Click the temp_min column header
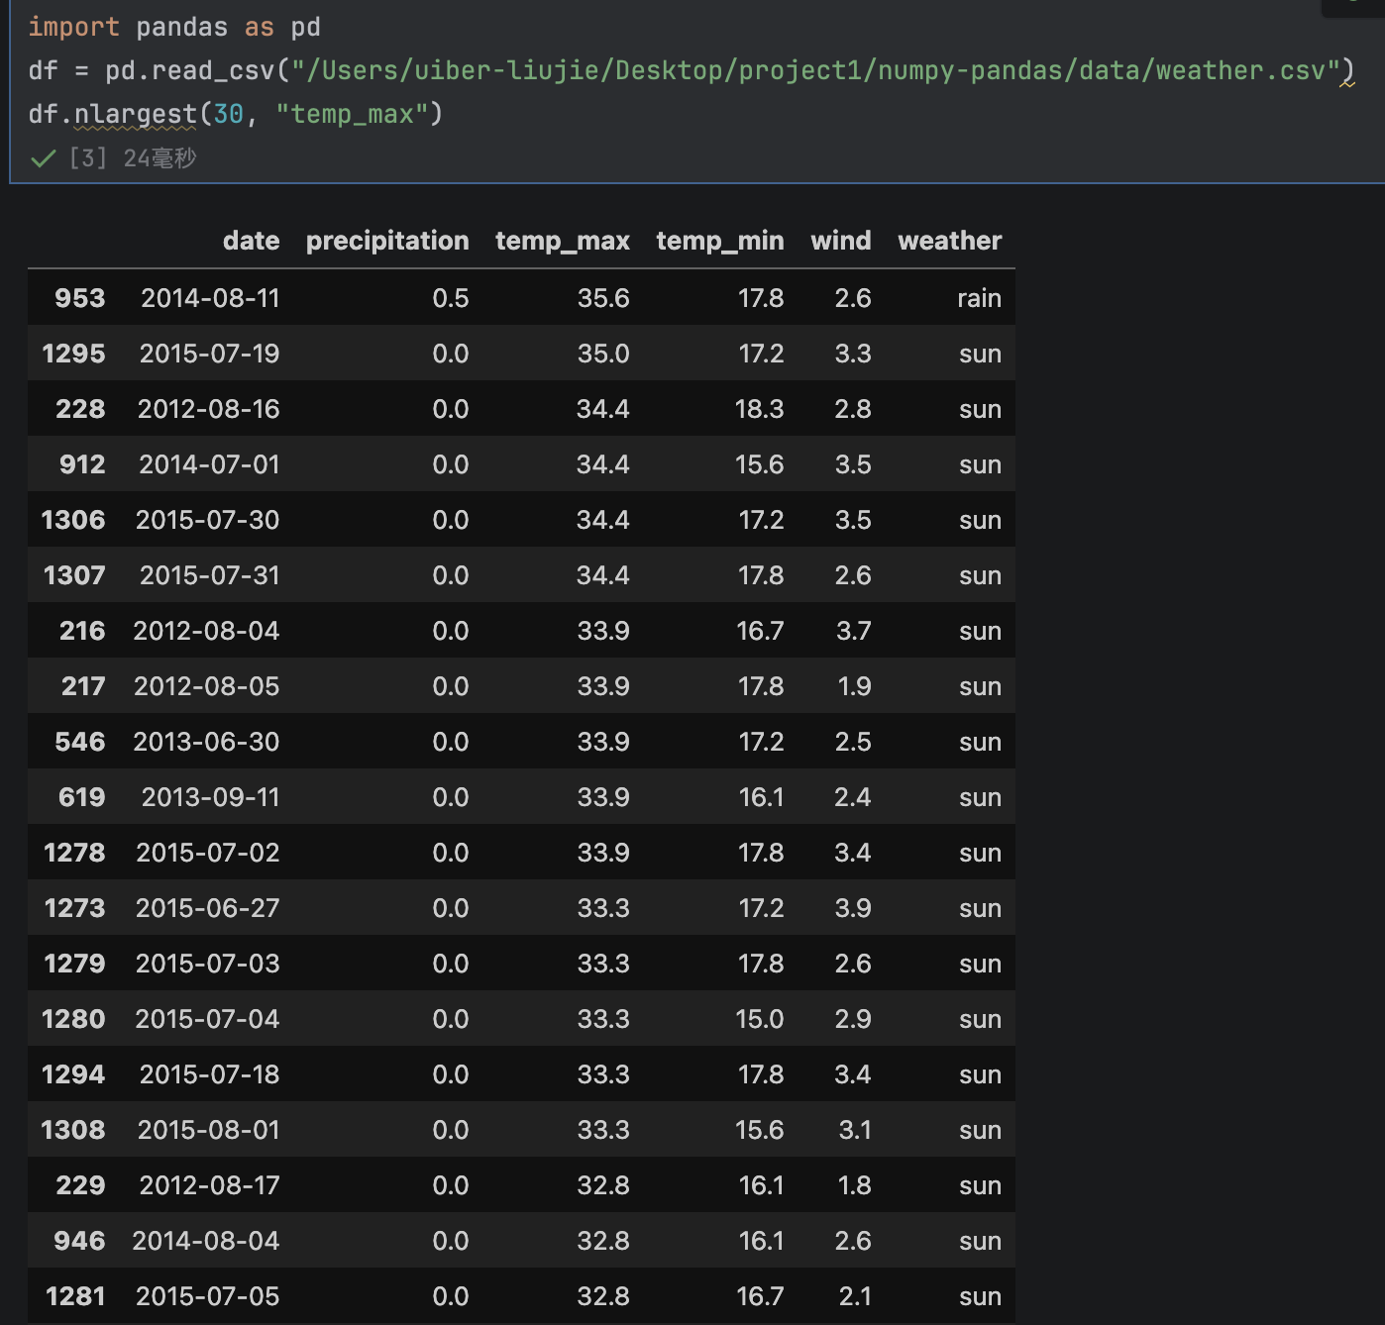The image size is (1385, 1325). coord(720,241)
